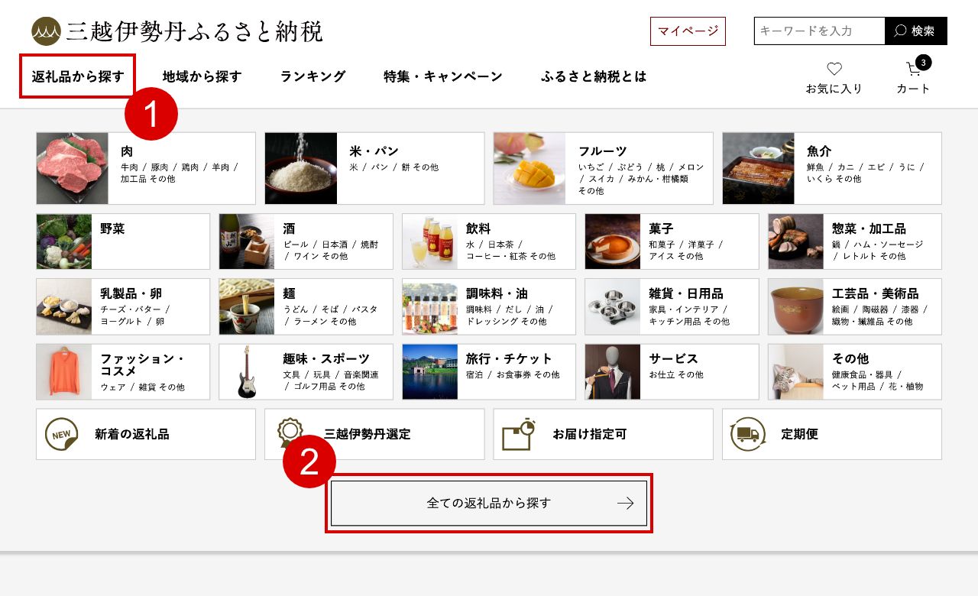Click the 新着の返礼品 NEW badge icon
Screen dimensions: 978x596
(x=61, y=434)
